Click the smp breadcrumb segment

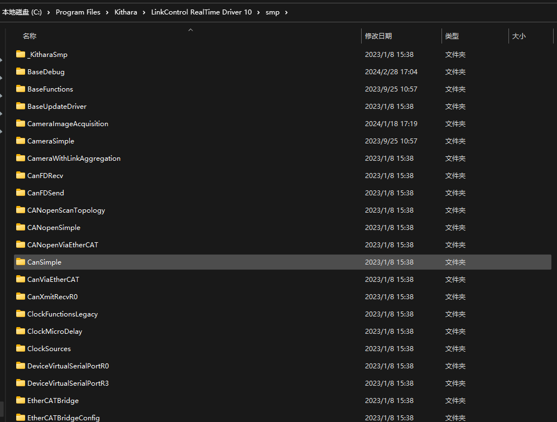click(272, 12)
